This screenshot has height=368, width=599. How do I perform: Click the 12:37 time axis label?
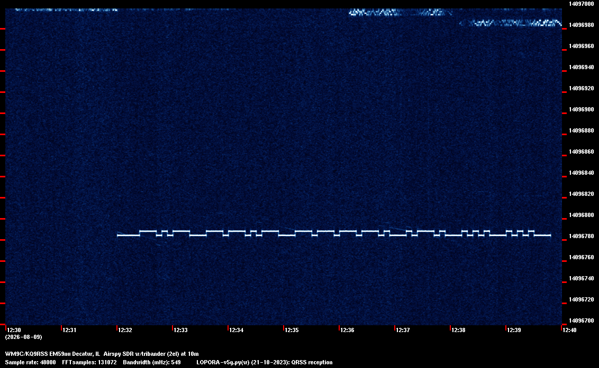tap(403, 330)
